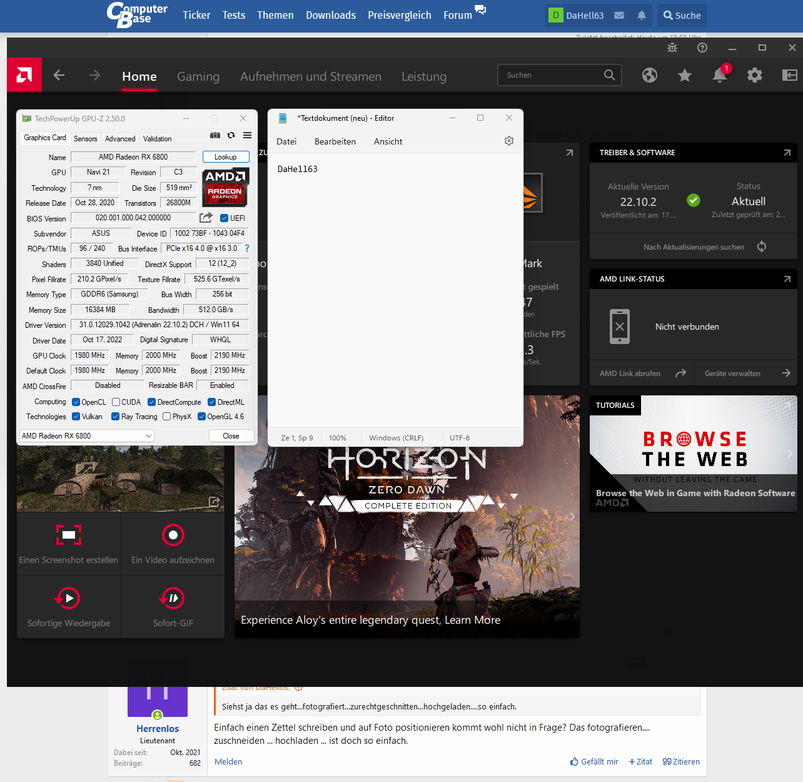Click the Bus Interface question mark in GPU-Z
This screenshot has height=782, width=803.
247,248
